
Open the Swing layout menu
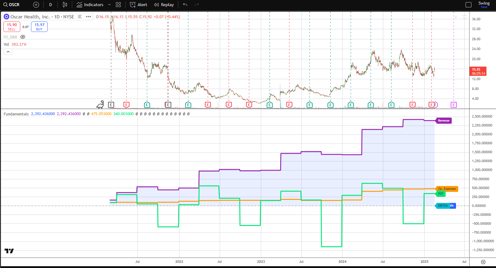pyautogui.click(x=484, y=3)
